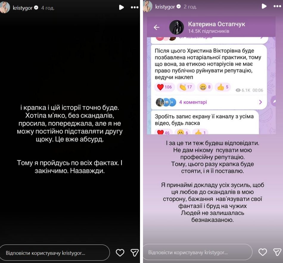Like the right story with the heart icon

click(263, 252)
